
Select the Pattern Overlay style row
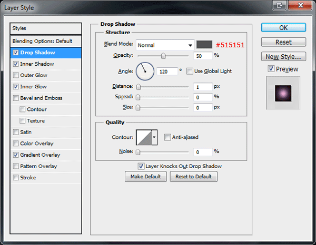(x=46, y=166)
